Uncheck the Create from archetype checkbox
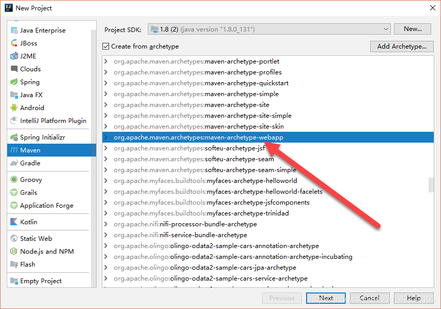 [106, 47]
